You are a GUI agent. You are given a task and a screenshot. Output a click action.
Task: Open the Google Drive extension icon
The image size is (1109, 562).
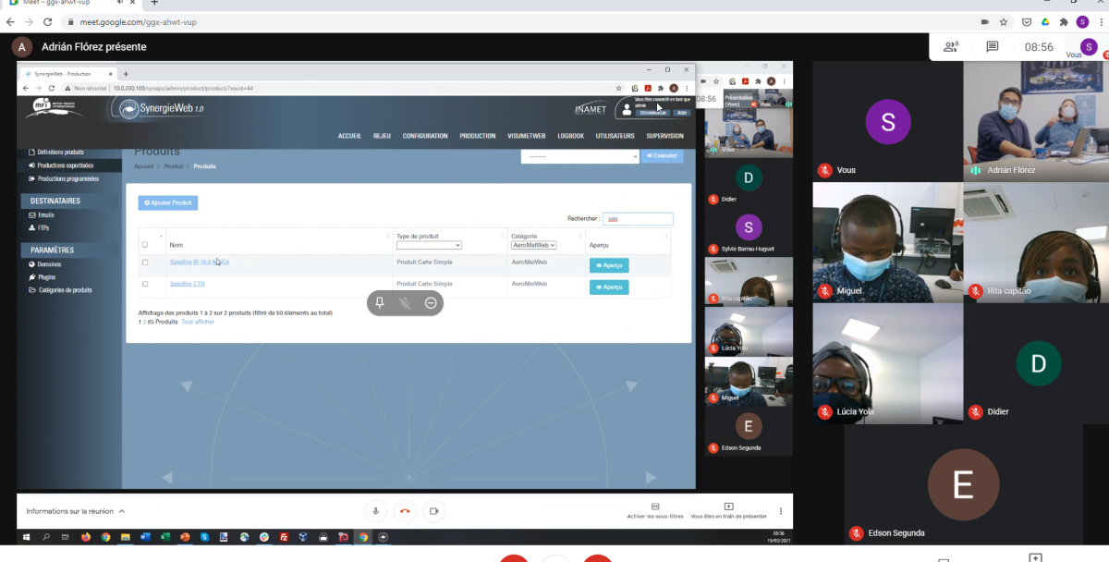[1045, 21]
